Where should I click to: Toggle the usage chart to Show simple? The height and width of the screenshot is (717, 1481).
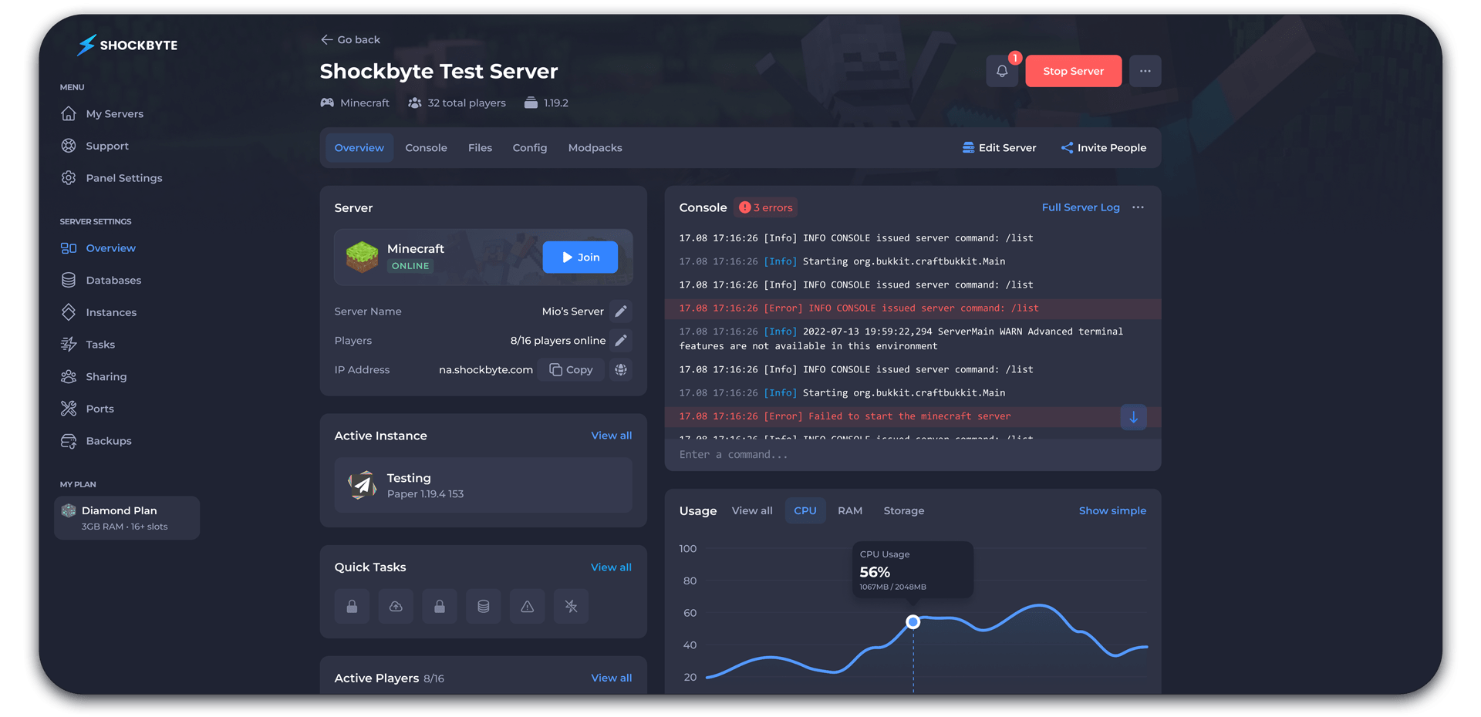[1112, 510]
